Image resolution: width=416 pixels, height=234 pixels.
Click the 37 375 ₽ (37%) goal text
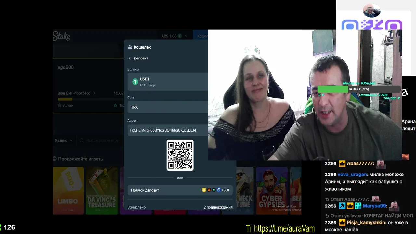359,89
